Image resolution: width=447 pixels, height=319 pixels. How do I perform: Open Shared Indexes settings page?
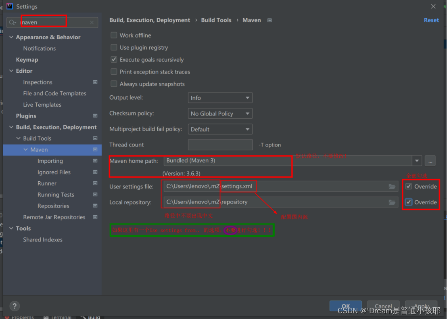point(43,240)
